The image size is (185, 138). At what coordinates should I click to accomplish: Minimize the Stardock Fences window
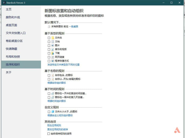[x=163, y=3]
